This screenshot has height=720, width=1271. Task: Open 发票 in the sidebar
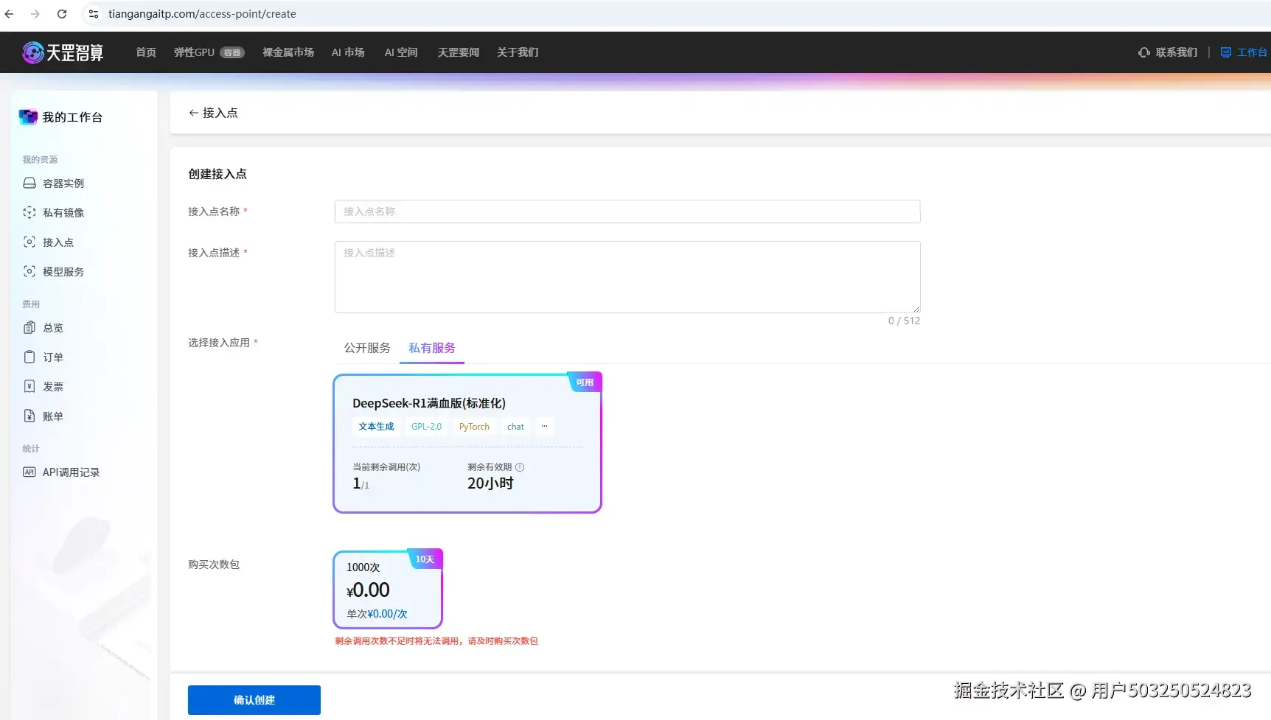coord(53,386)
